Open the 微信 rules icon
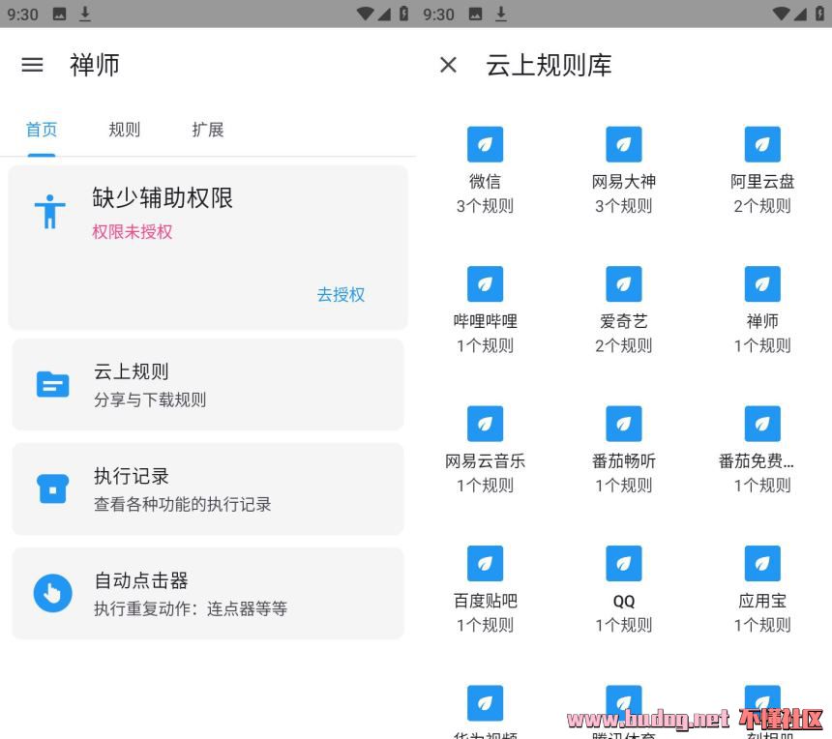 click(x=485, y=145)
